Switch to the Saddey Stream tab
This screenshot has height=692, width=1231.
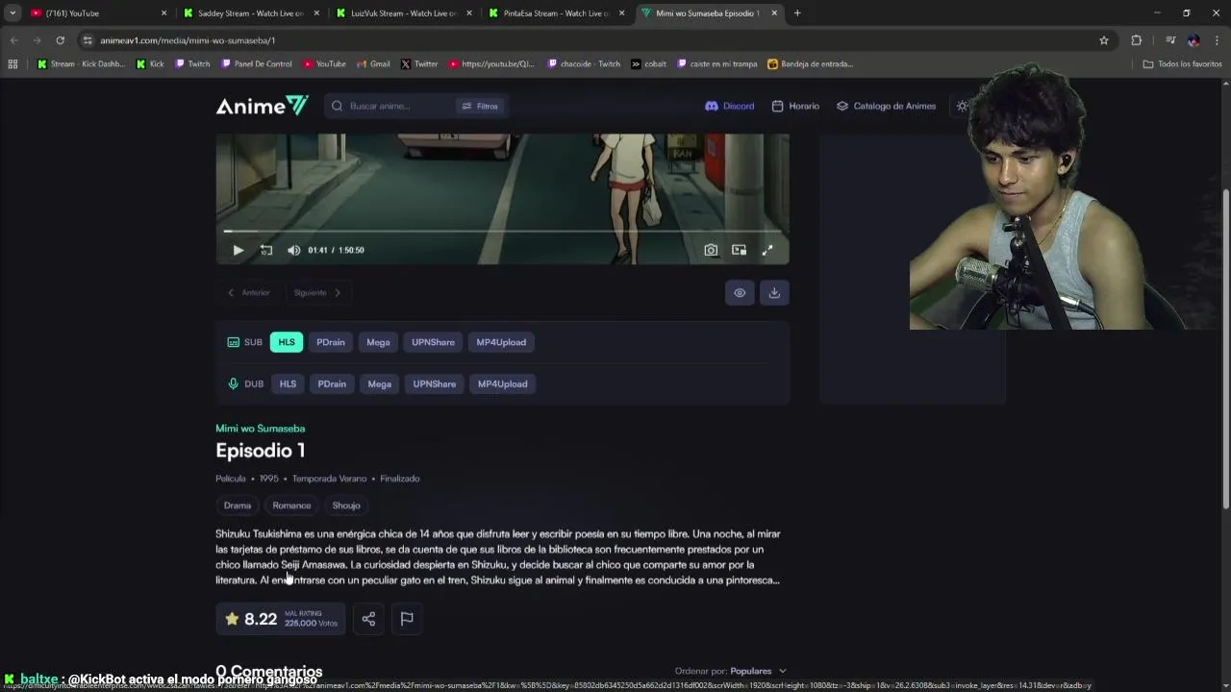(x=250, y=13)
